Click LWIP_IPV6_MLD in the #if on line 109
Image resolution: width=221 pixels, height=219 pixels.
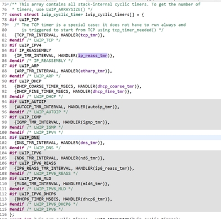[x=35, y=179]
